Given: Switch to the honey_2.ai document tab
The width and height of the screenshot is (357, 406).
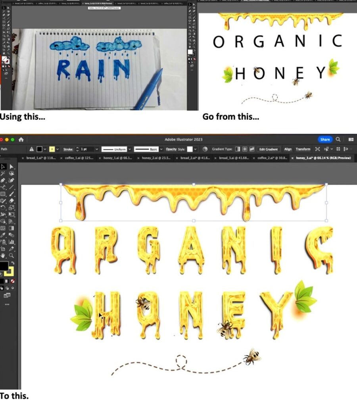Looking at the screenshot, I should click(156, 158).
